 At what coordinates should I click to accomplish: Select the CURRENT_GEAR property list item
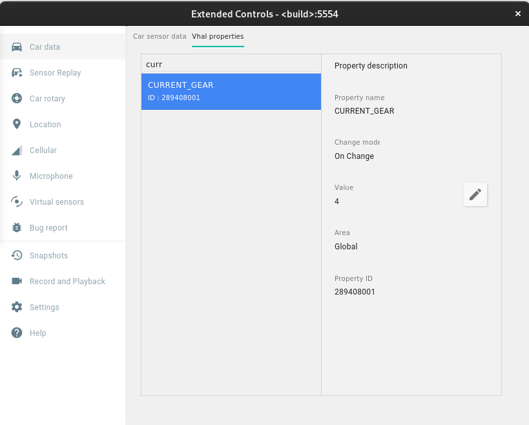(x=231, y=91)
